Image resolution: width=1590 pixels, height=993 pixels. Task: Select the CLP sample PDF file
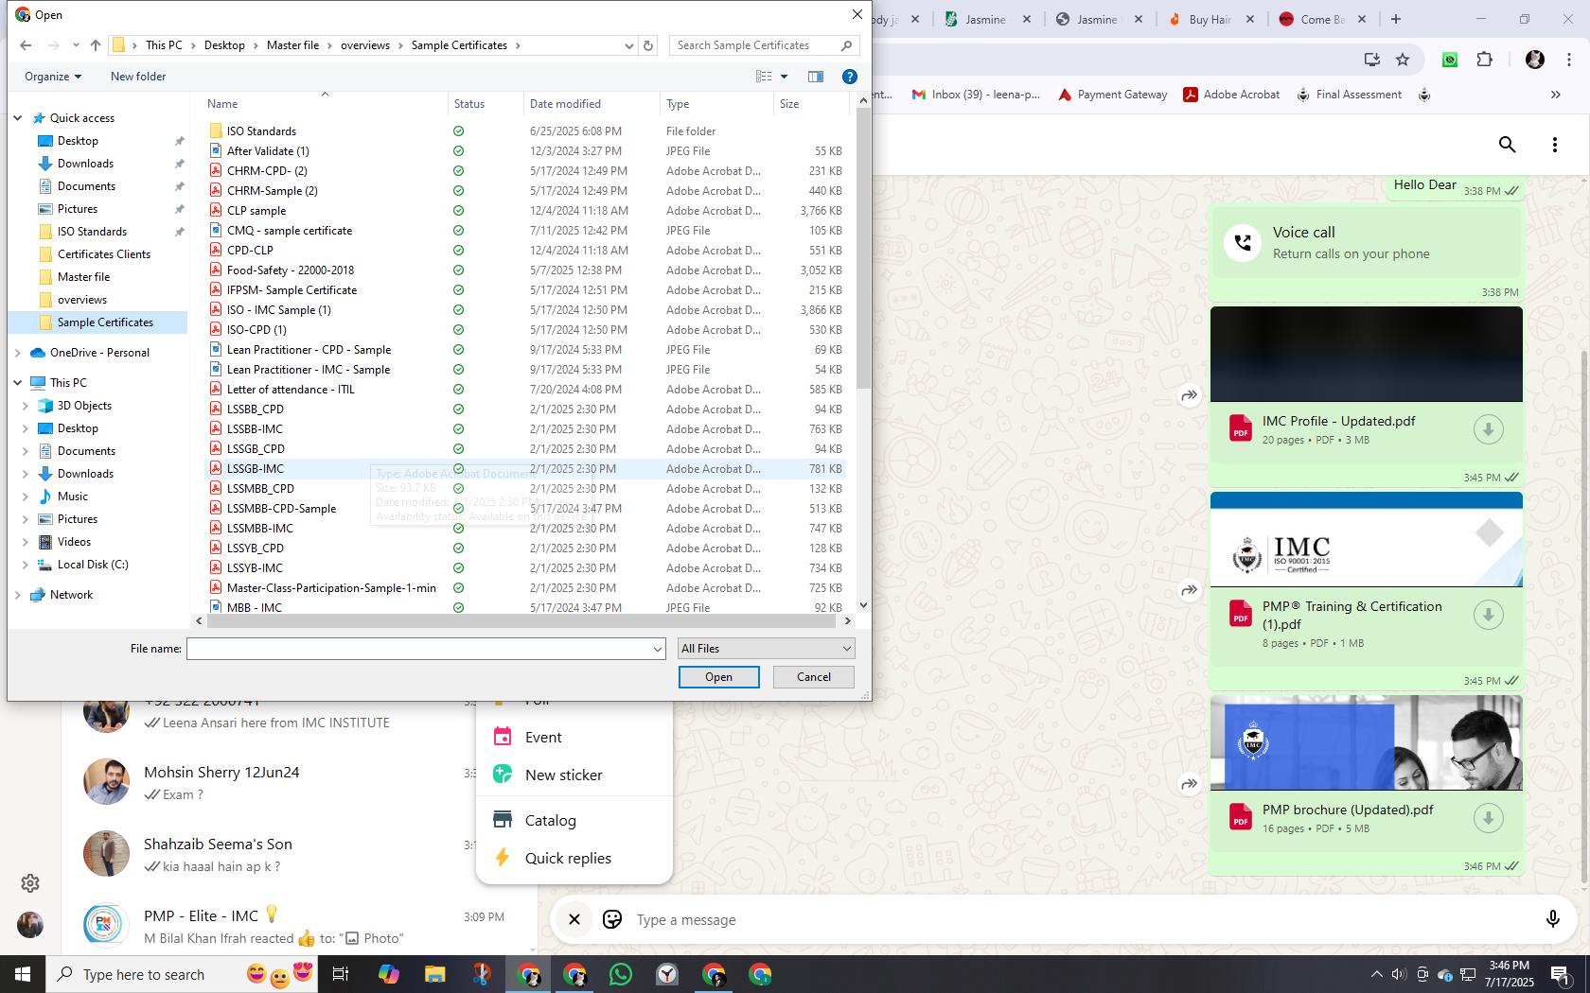[x=256, y=211]
